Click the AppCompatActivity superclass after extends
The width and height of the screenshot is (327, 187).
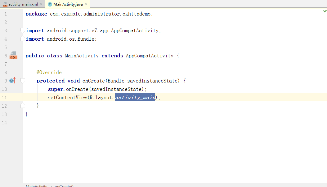pyautogui.click(x=150, y=56)
